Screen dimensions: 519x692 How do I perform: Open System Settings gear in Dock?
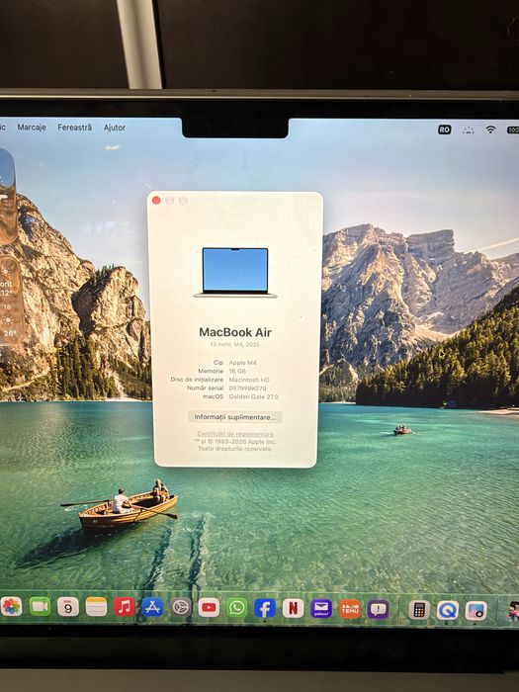tap(181, 608)
